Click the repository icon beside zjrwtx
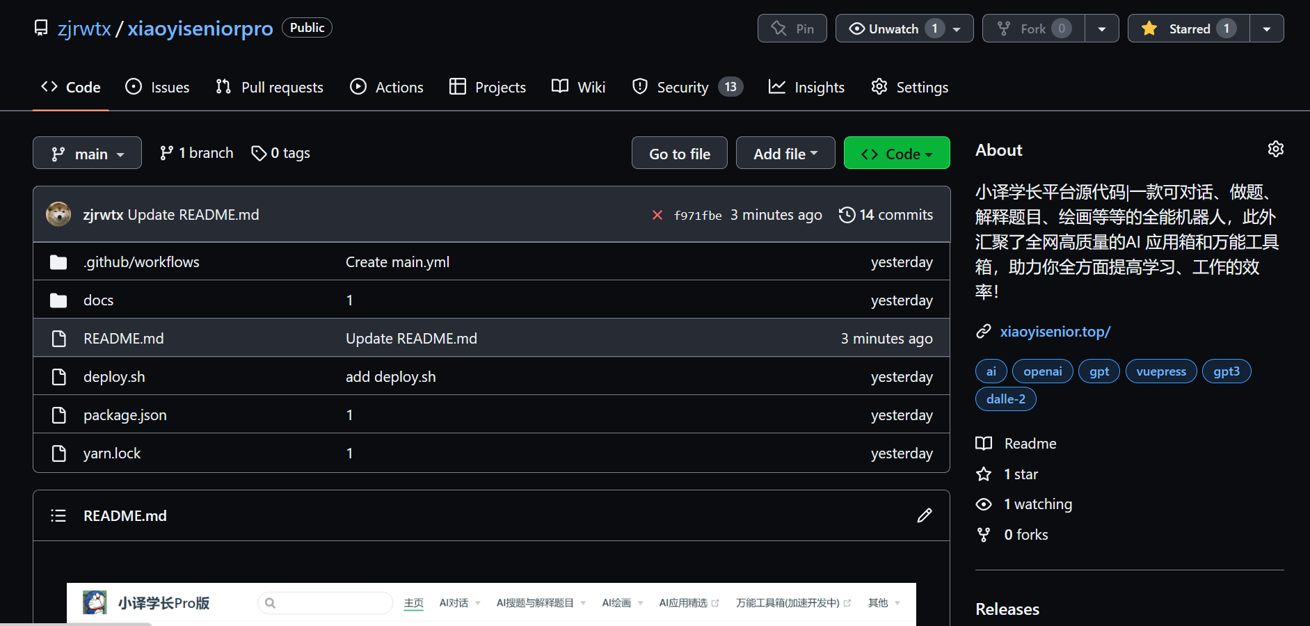The image size is (1310, 626). point(41,28)
